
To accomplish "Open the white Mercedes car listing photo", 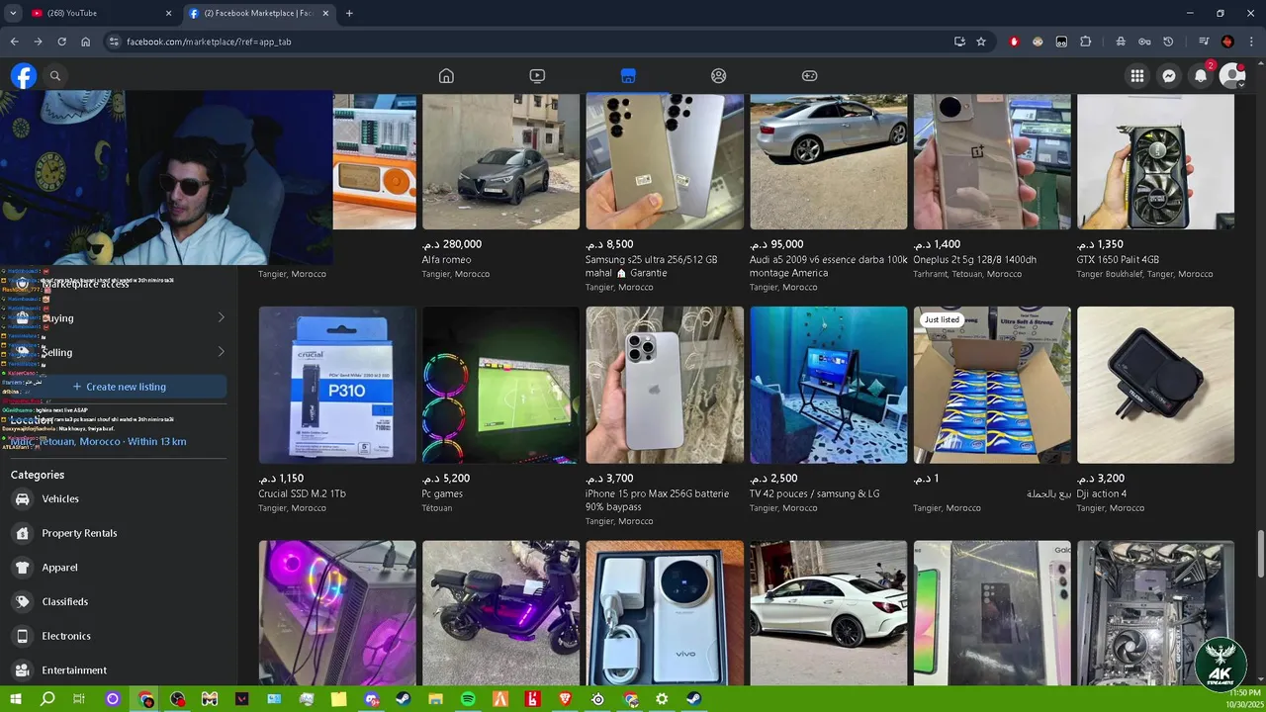I will point(828,612).
